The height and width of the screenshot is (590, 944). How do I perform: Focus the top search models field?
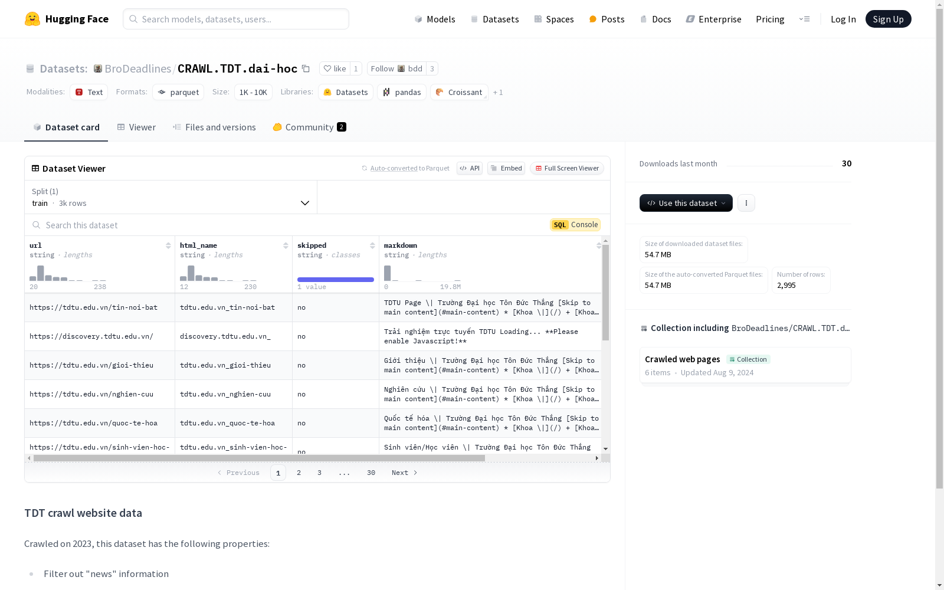pyautogui.click(x=236, y=19)
